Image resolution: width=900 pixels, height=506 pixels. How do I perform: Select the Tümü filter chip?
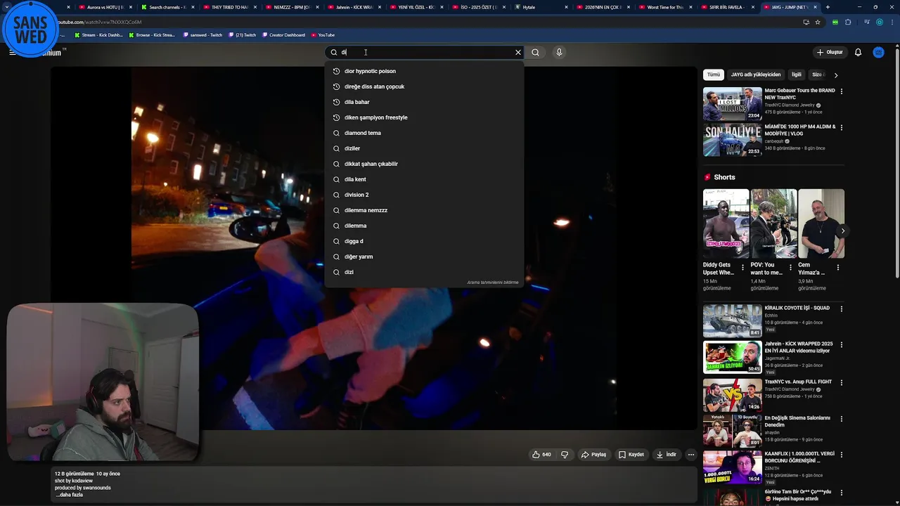[x=714, y=74]
